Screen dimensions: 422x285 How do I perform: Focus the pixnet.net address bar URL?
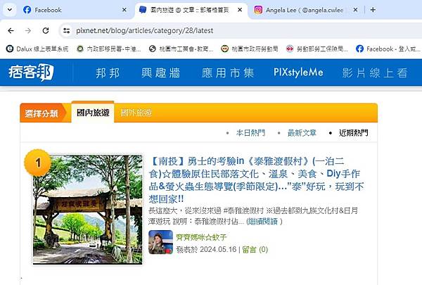(x=144, y=31)
